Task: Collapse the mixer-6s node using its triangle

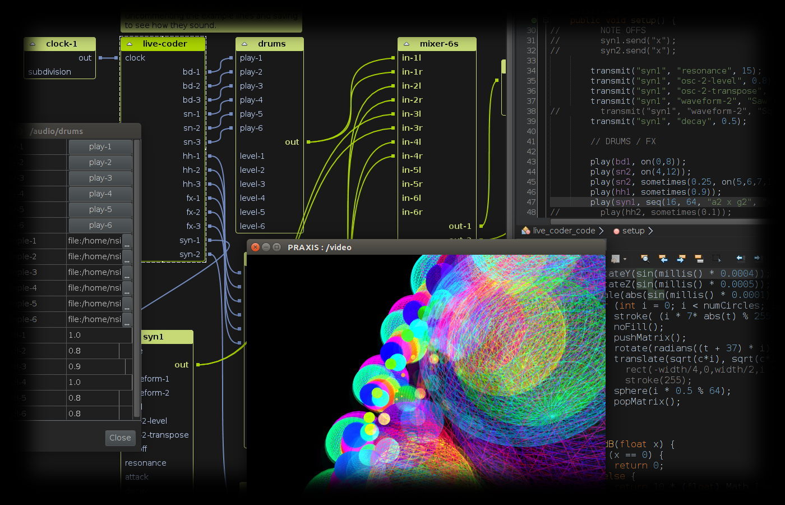Action: coord(407,44)
